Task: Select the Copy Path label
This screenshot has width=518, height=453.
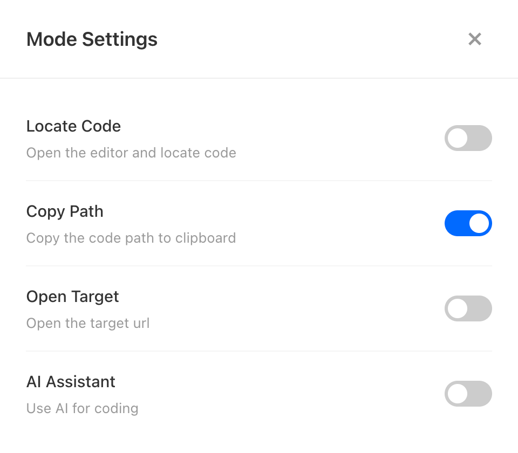Action: point(65,211)
